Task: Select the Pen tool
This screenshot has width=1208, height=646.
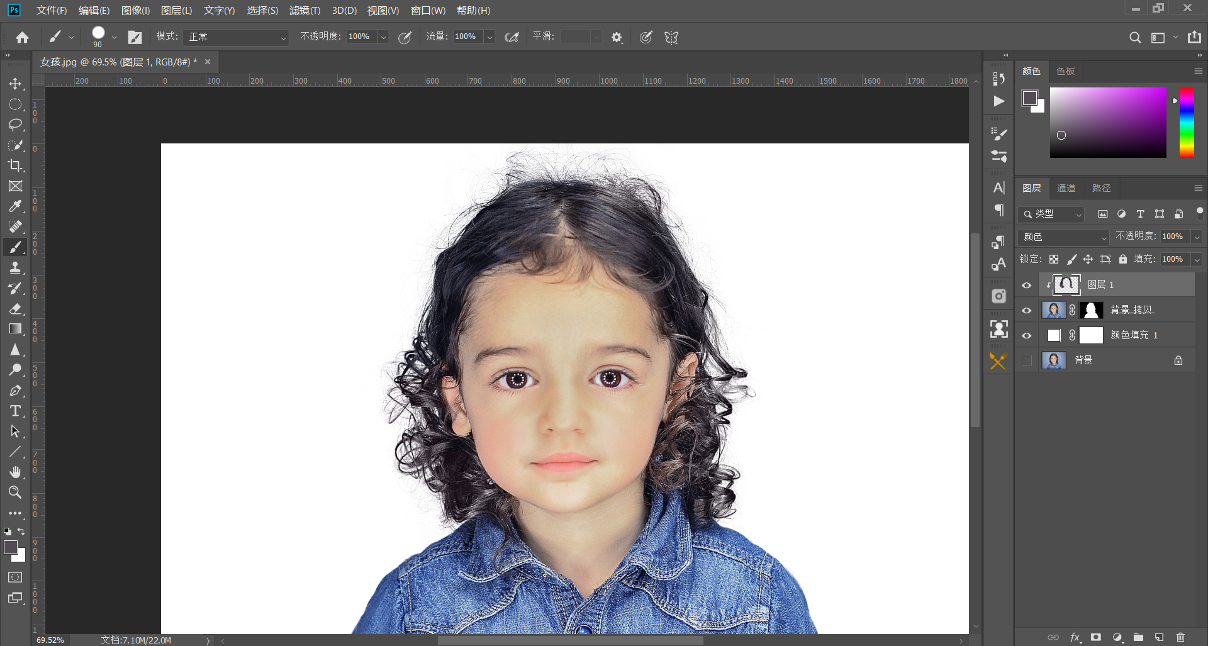Action: (15, 391)
